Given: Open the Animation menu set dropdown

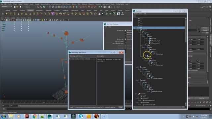Looking at the screenshot, I should point(7,7).
